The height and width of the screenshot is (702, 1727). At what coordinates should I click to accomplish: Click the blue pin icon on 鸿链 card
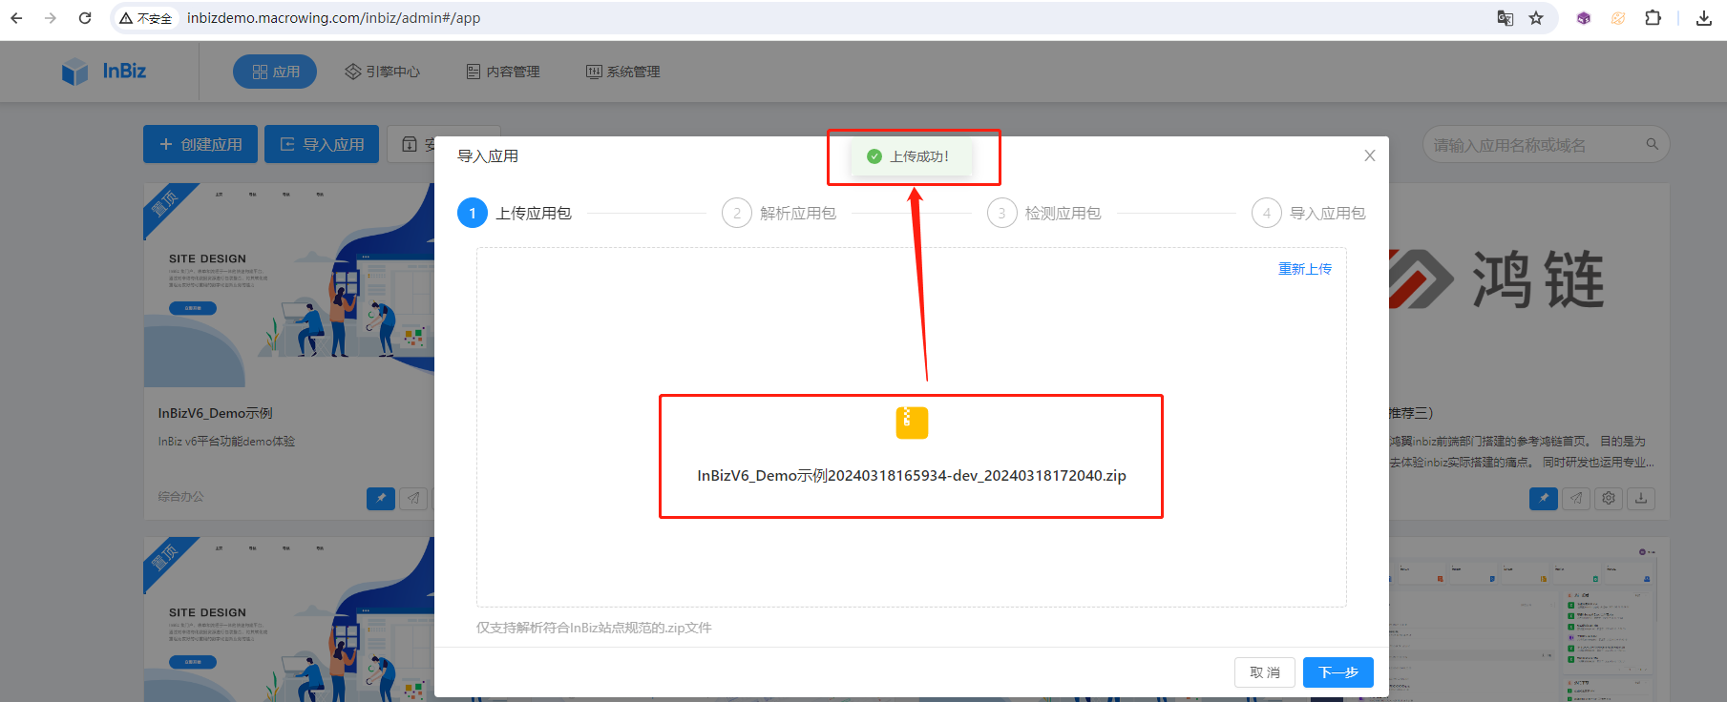(x=1544, y=498)
